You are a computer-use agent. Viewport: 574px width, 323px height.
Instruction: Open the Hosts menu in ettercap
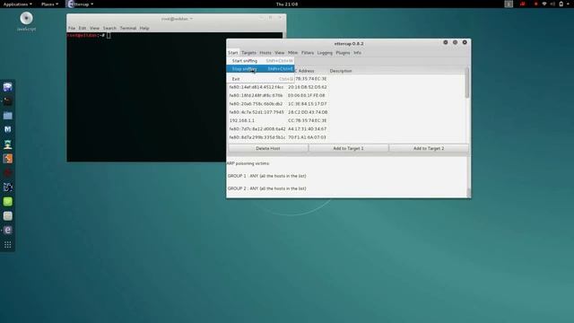[265, 53]
